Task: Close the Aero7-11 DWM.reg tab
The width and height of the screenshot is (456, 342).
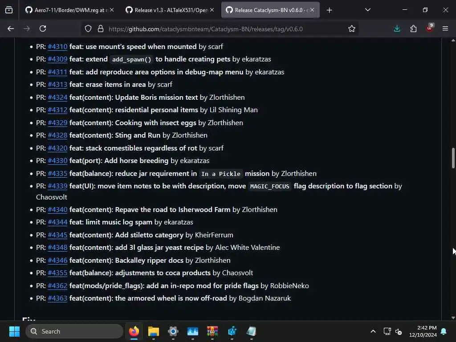Action: tap(112, 10)
